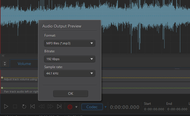Screen dimensions: 190x116
Task: Open the record options arrow
Action: point(76,107)
